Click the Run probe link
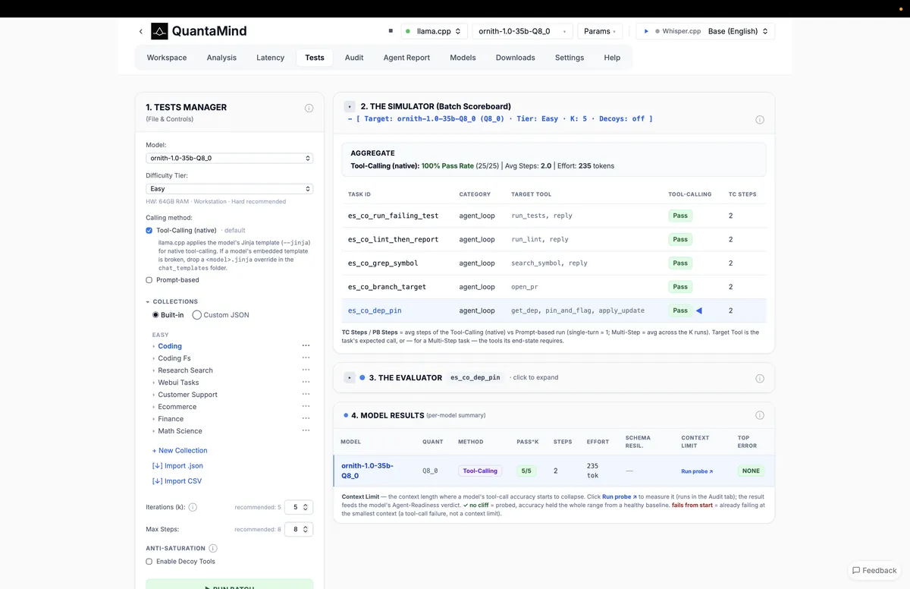The width and height of the screenshot is (910, 589). (697, 471)
